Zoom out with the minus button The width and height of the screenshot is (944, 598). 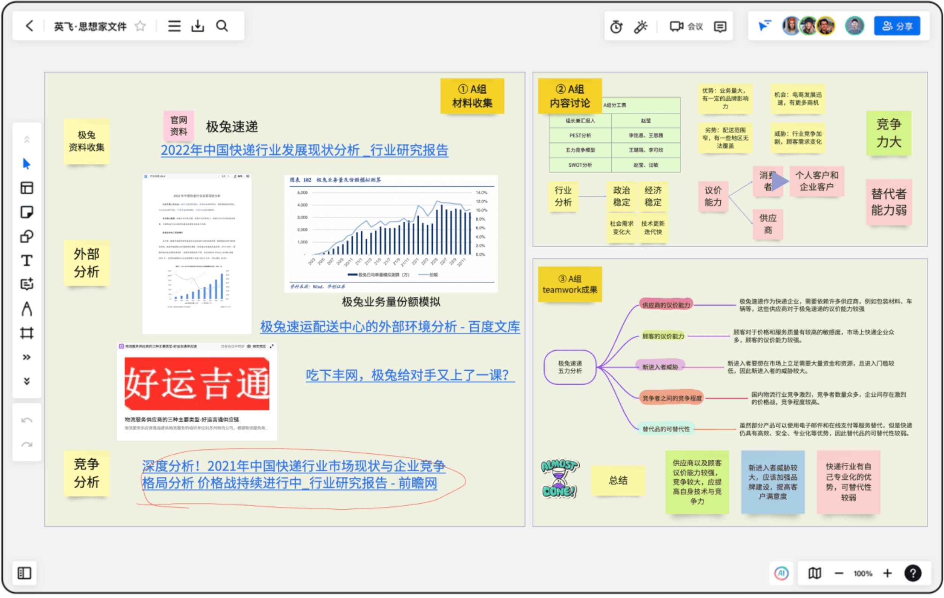(x=839, y=574)
